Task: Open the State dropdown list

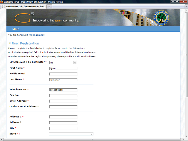Action: click(71, 134)
